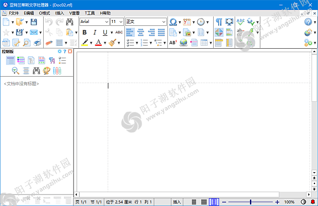Click the insert table grid icon
This screenshot has width=318, height=206.
(x=204, y=43)
